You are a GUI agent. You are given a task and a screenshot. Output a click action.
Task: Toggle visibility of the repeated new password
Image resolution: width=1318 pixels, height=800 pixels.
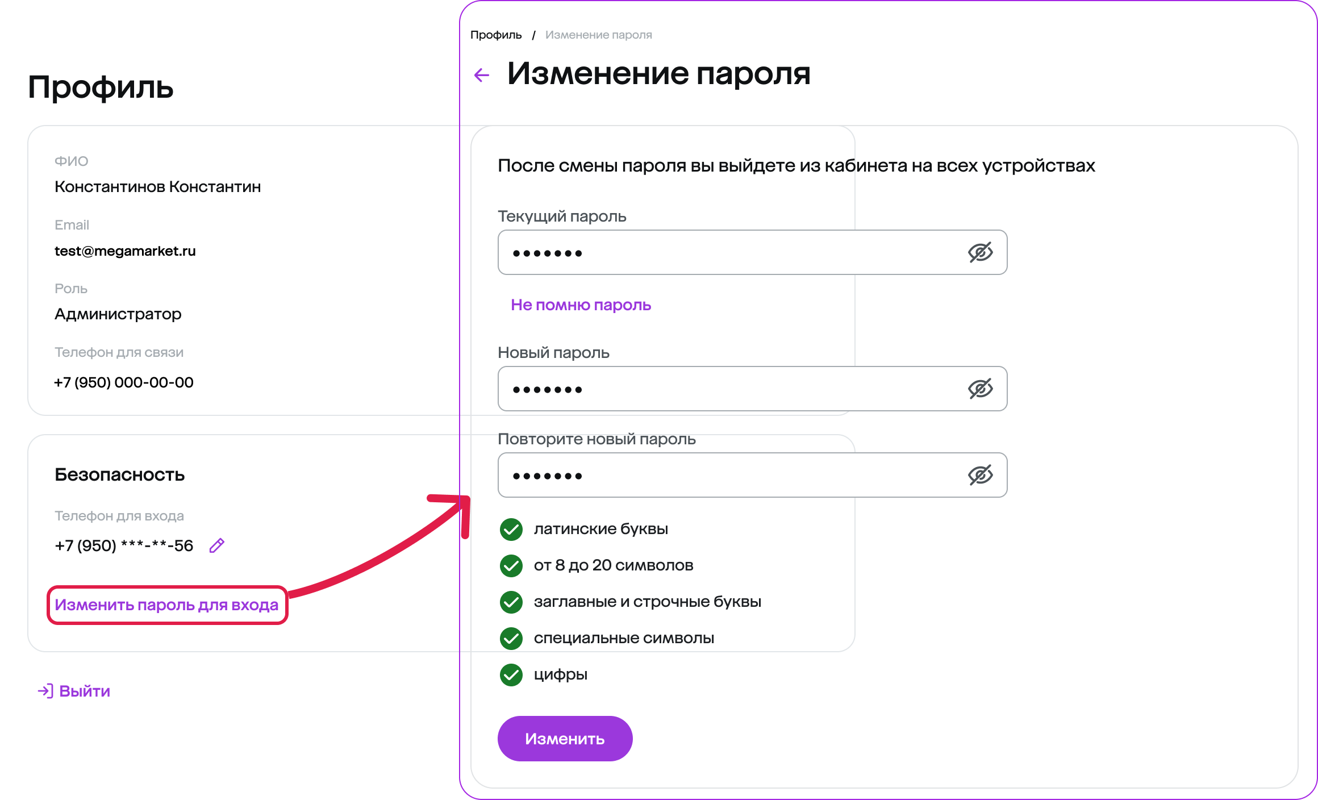[981, 475]
